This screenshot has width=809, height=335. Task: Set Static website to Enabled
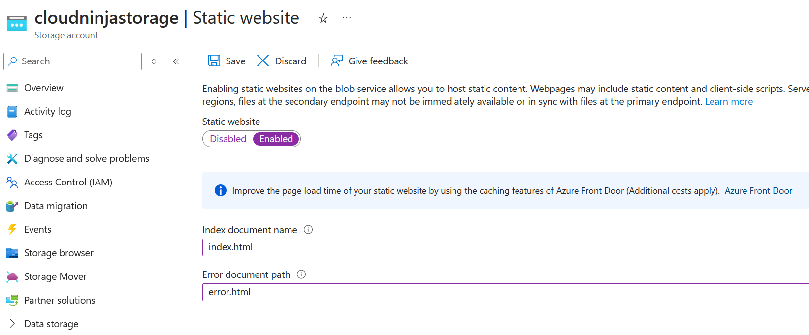[x=276, y=139]
